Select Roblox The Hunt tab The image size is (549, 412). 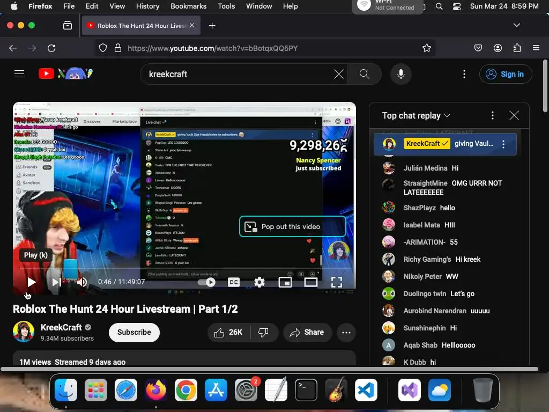[x=141, y=26]
